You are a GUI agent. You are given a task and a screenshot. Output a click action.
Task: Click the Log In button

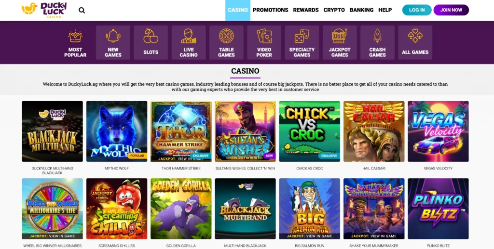[x=417, y=10]
